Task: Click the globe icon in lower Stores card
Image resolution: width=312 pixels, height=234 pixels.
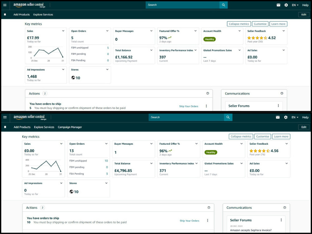Action: (71, 192)
